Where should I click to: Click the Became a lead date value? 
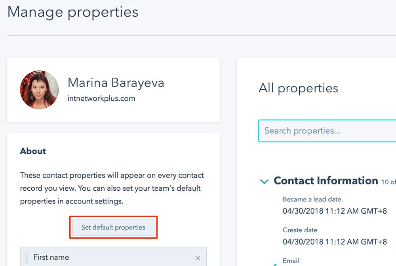[x=335, y=211]
